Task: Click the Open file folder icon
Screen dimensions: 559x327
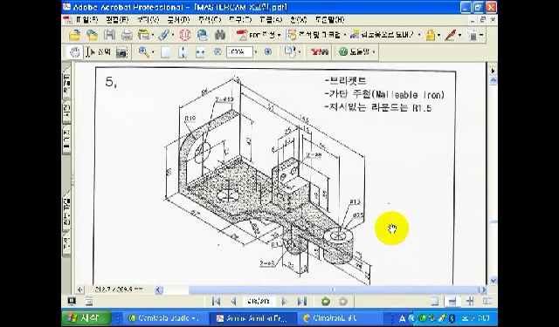Action: tap(74, 35)
